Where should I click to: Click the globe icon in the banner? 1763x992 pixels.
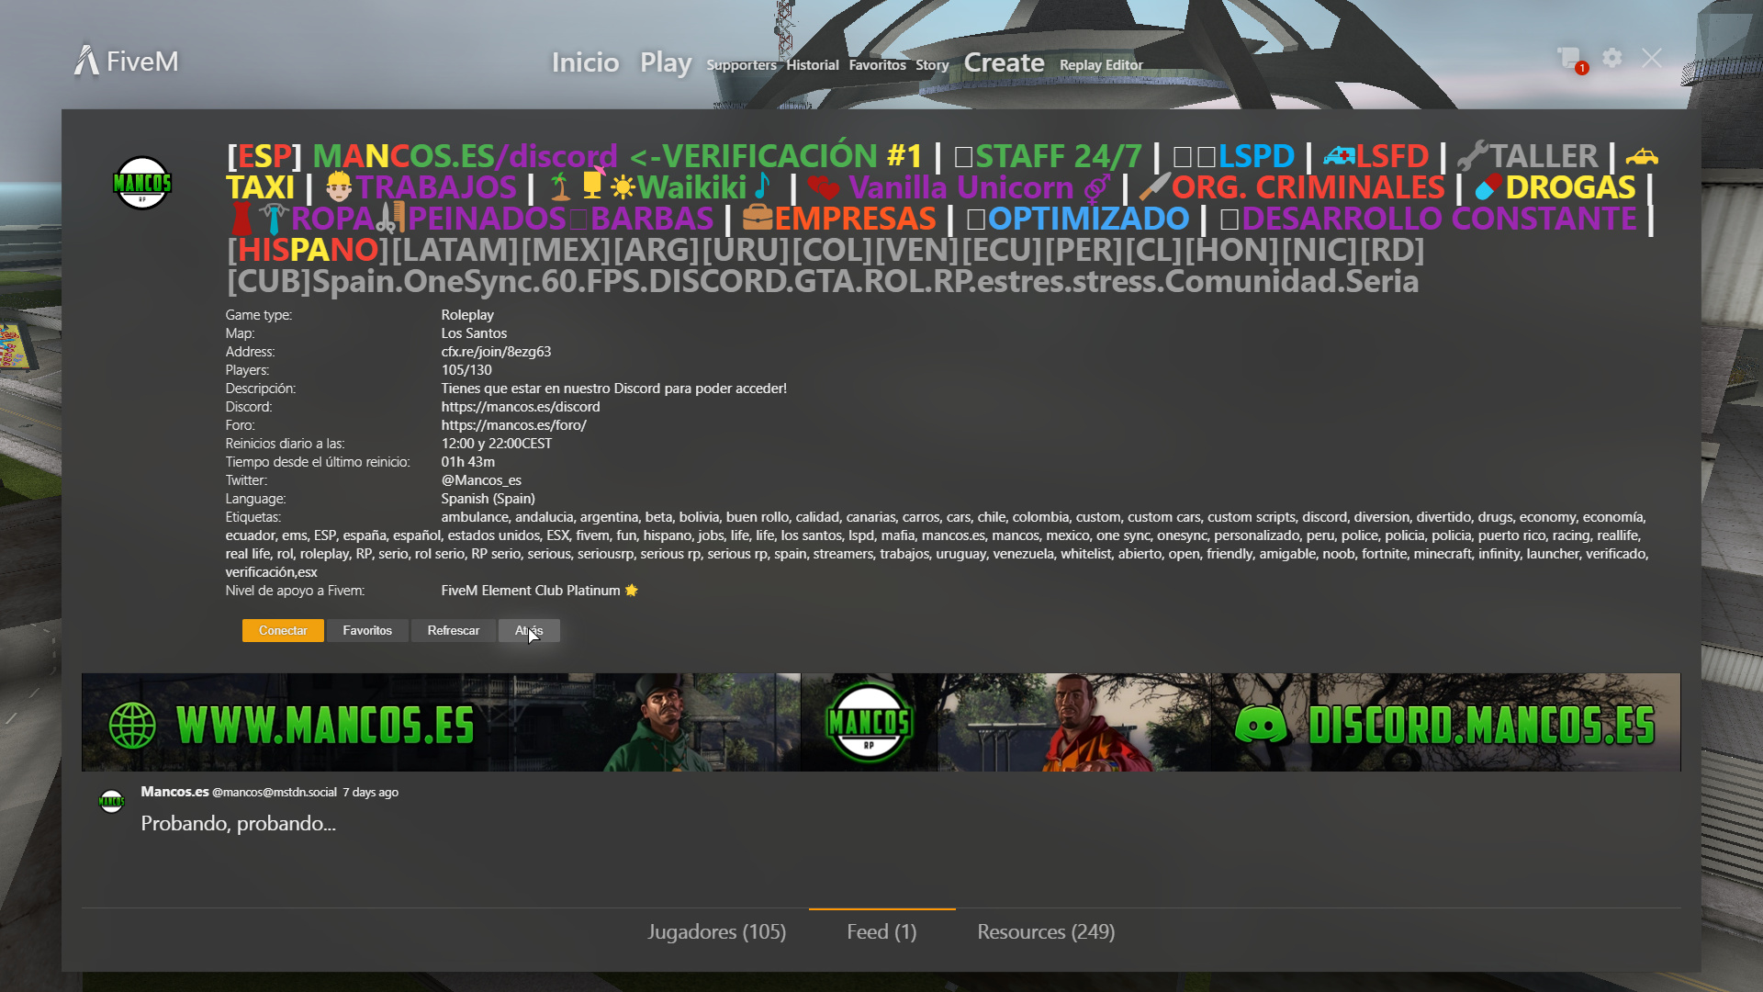click(132, 726)
